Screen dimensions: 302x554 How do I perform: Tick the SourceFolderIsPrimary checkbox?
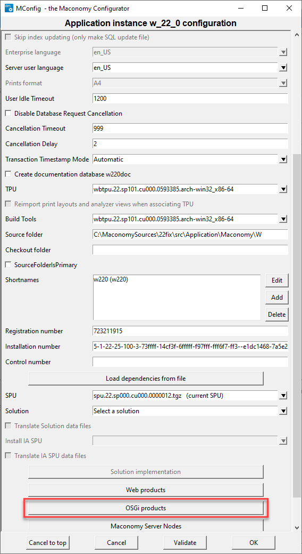click(8, 264)
